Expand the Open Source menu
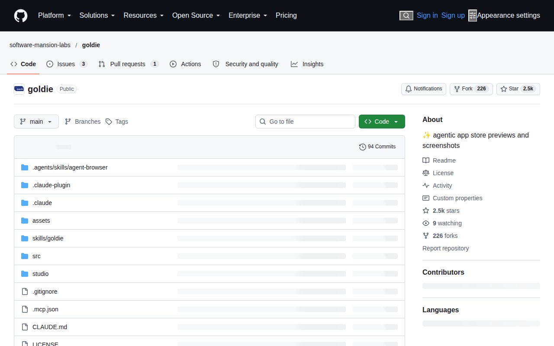This screenshot has width=554, height=346. tap(196, 16)
